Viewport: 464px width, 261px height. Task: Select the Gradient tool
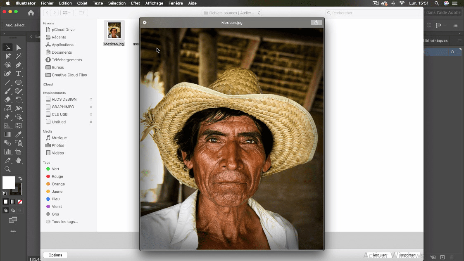coord(7,134)
